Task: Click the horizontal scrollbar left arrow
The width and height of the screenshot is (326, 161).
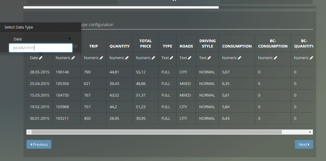Action: [29, 132]
